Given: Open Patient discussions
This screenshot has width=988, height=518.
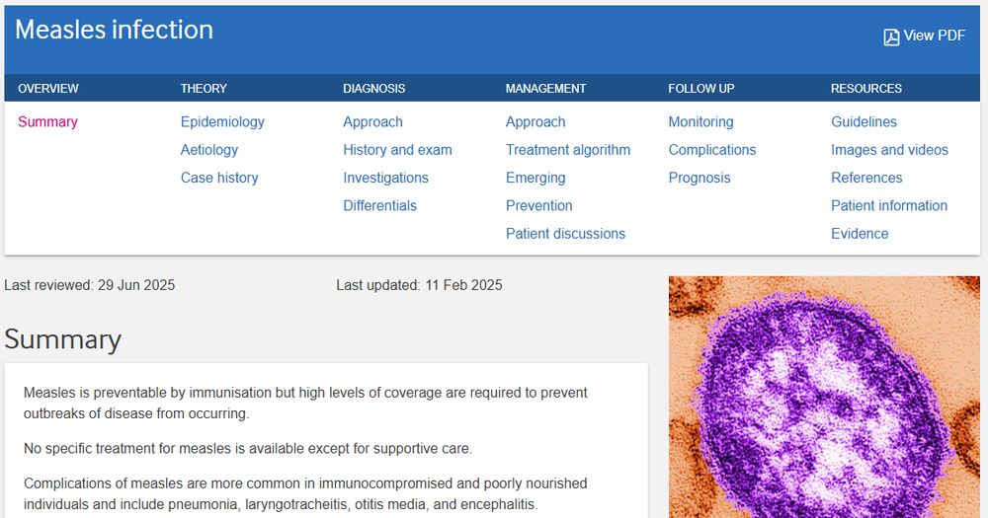Looking at the screenshot, I should click(x=565, y=234).
